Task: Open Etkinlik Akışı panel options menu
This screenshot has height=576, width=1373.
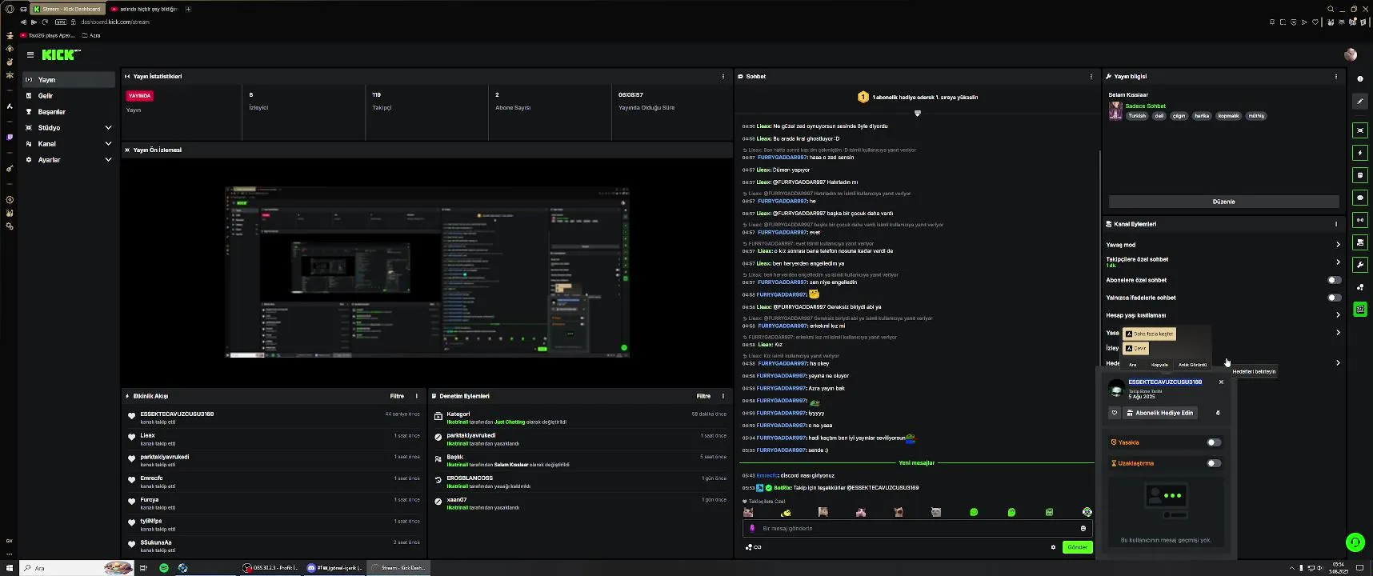Action: [x=416, y=396]
